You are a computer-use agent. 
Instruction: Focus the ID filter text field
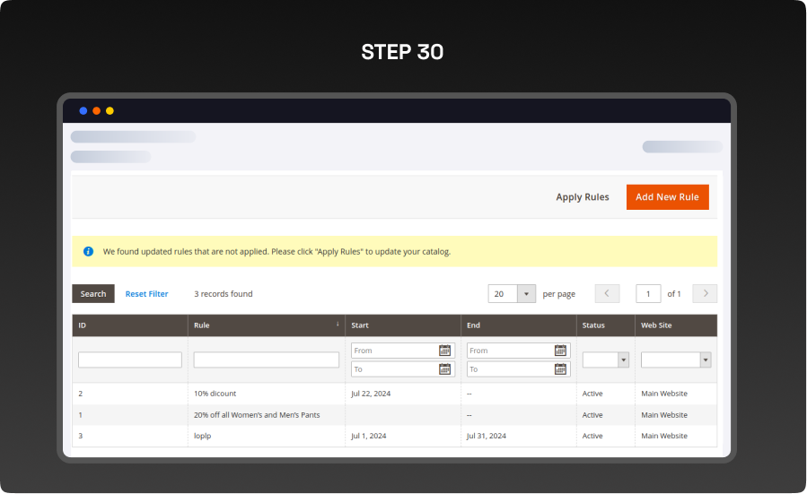click(x=130, y=360)
